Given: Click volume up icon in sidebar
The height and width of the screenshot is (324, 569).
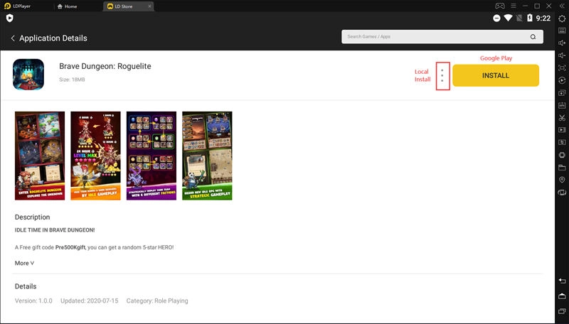Looking at the screenshot, I should [562, 43].
